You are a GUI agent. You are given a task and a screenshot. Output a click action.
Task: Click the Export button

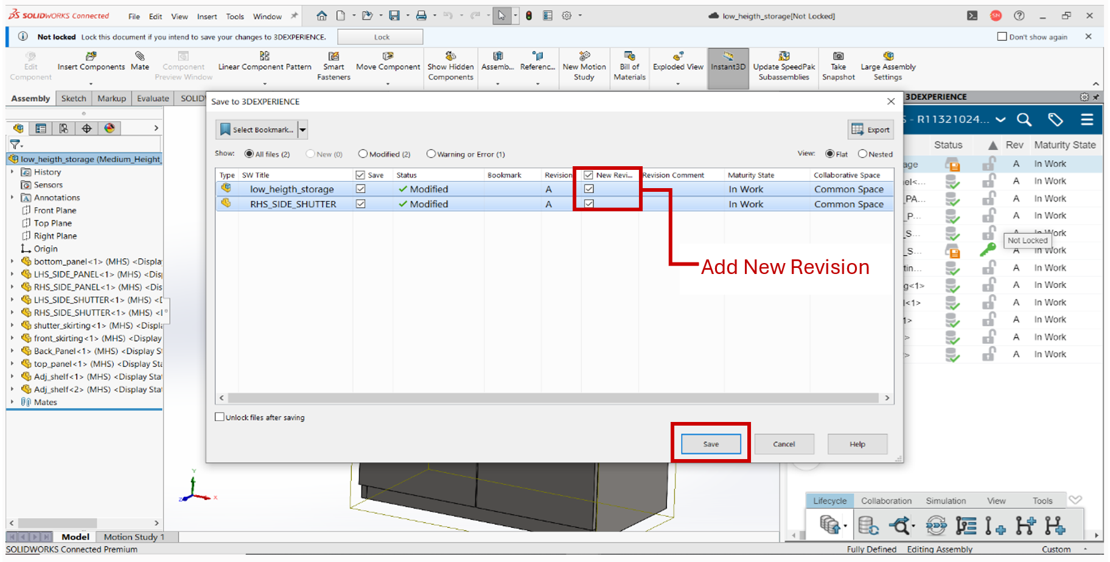pos(871,130)
